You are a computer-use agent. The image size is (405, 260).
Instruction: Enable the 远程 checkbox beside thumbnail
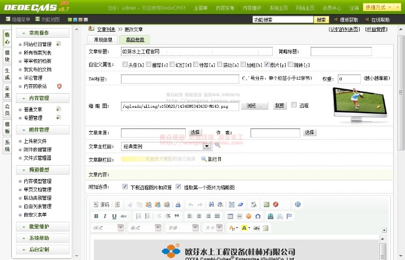point(294,105)
